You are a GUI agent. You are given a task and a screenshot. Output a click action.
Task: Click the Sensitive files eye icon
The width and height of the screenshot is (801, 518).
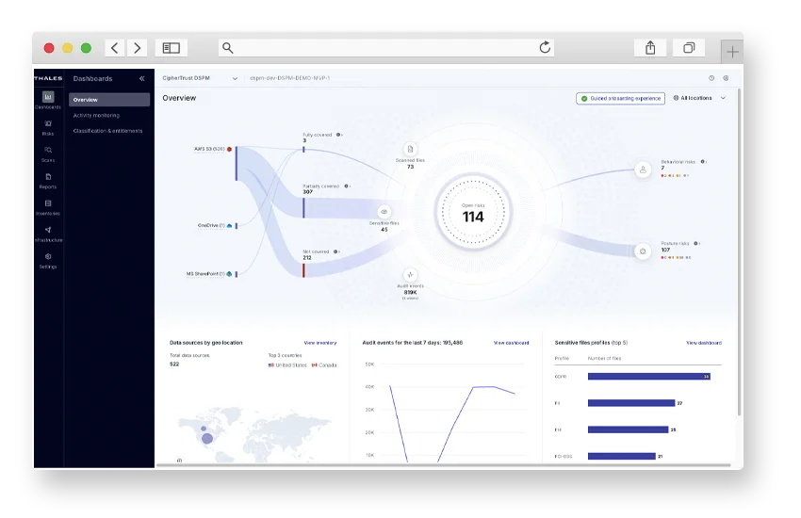(384, 211)
